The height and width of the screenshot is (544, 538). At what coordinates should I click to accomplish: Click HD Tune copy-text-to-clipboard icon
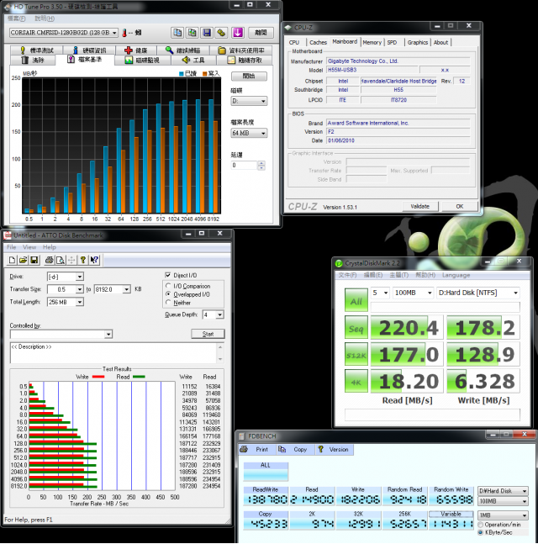177,33
